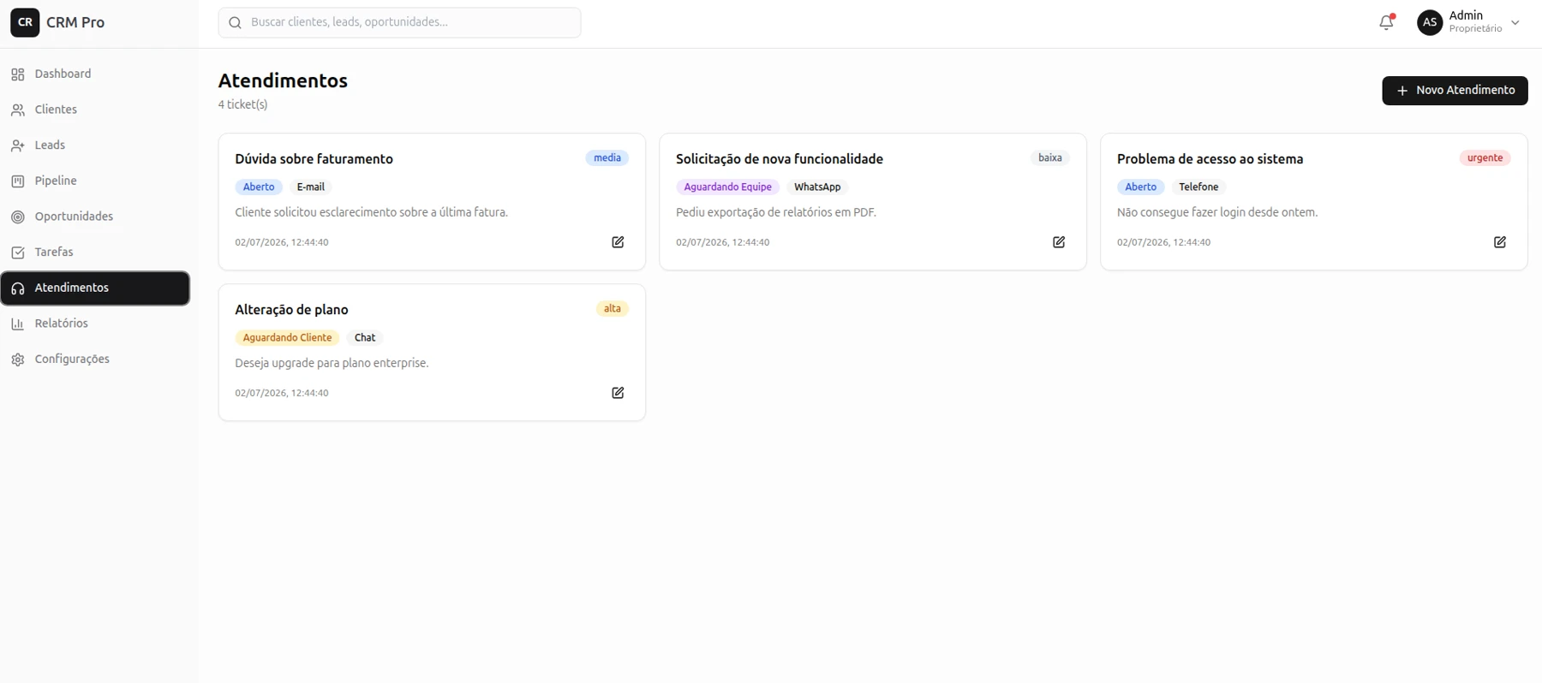The height and width of the screenshot is (683, 1542).
Task: Click timestamp on Alteração de plano card
Action: [x=282, y=393]
